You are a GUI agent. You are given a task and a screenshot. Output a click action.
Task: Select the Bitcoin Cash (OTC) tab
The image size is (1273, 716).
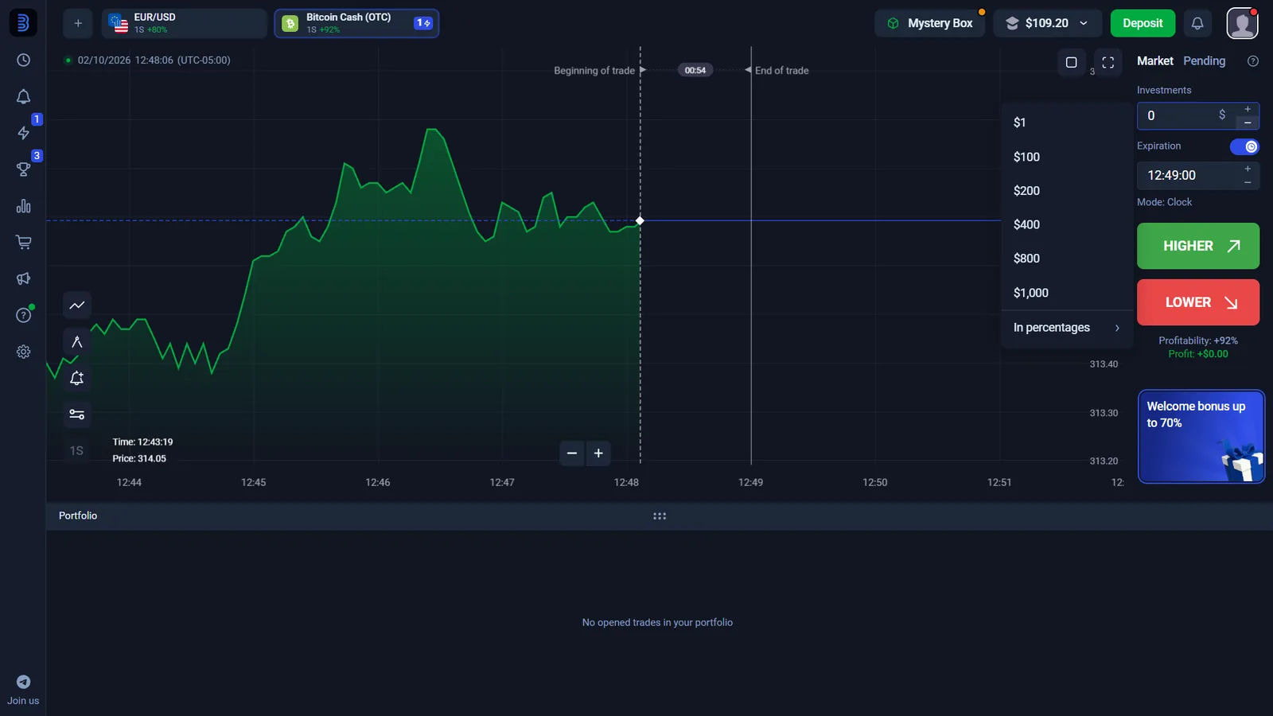[x=356, y=23]
